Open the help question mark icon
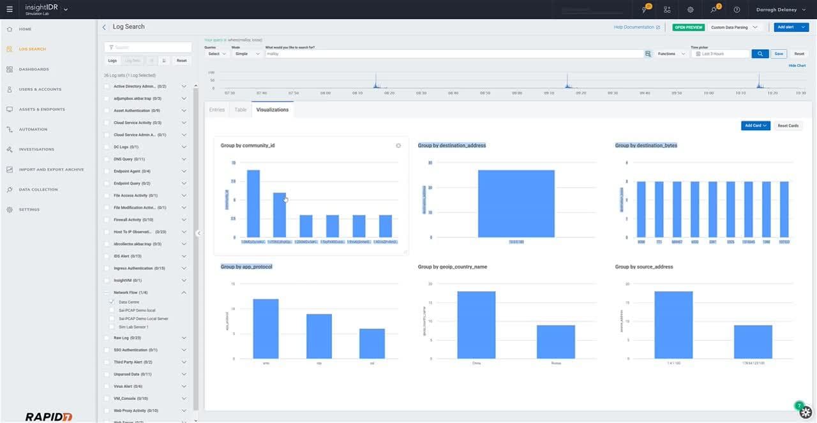Viewport: 817px width, 423px height. point(737,10)
